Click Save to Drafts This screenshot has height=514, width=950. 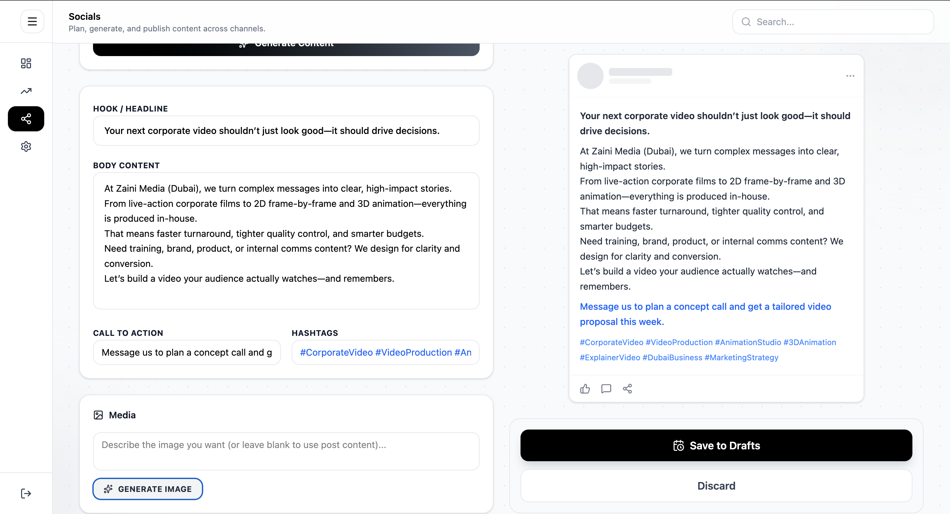[x=716, y=445]
